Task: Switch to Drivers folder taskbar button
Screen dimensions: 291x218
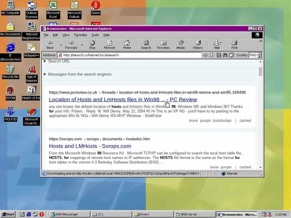Action: 153,214
